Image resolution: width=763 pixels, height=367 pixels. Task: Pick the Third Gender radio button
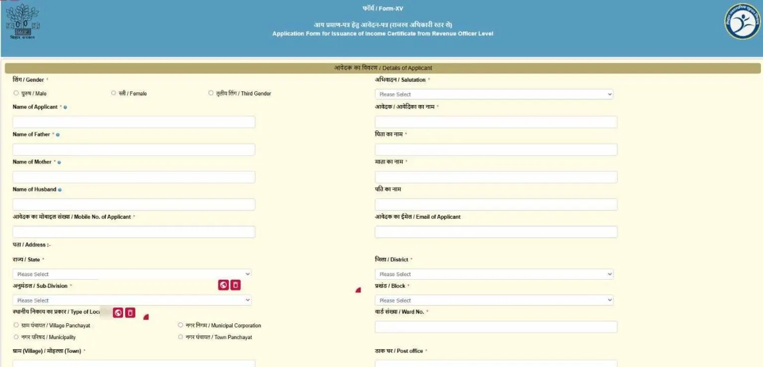coord(211,93)
